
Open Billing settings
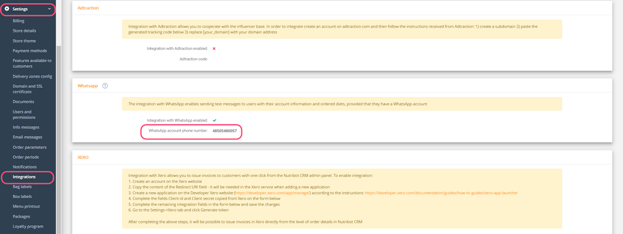tap(18, 21)
